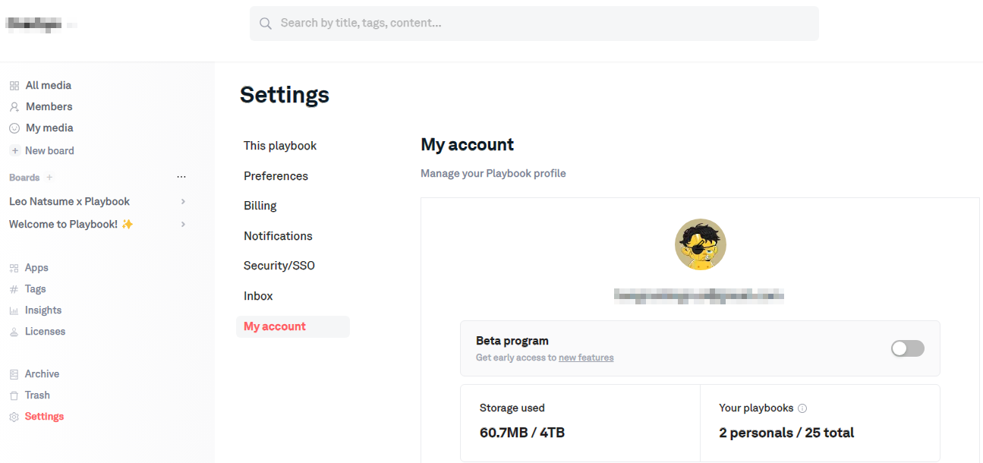Viewport: 983px width, 463px height.
Task: Open the Trash from sidebar
Action: coord(36,395)
